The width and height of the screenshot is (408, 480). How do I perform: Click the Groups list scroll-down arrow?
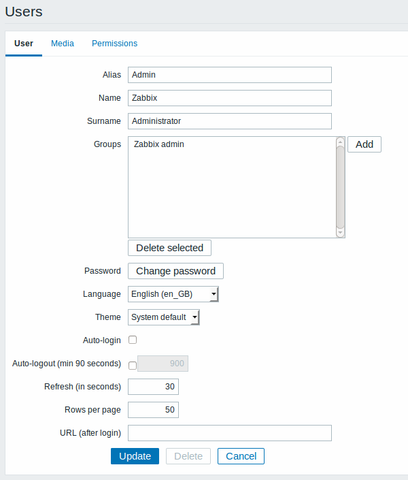pos(340,233)
